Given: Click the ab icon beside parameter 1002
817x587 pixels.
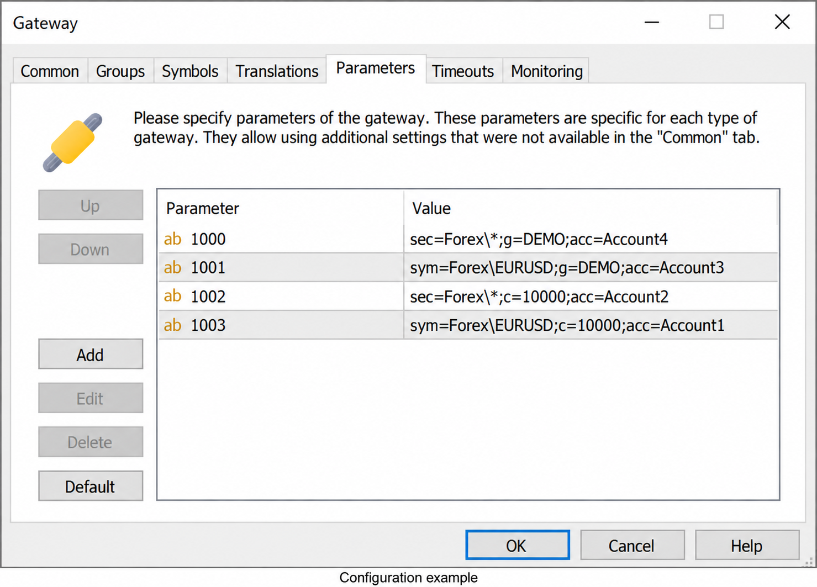Looking at the screenshot, I should (172, 297).
